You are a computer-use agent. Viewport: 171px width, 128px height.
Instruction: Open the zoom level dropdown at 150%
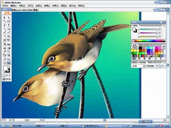(x=10, y=120)
